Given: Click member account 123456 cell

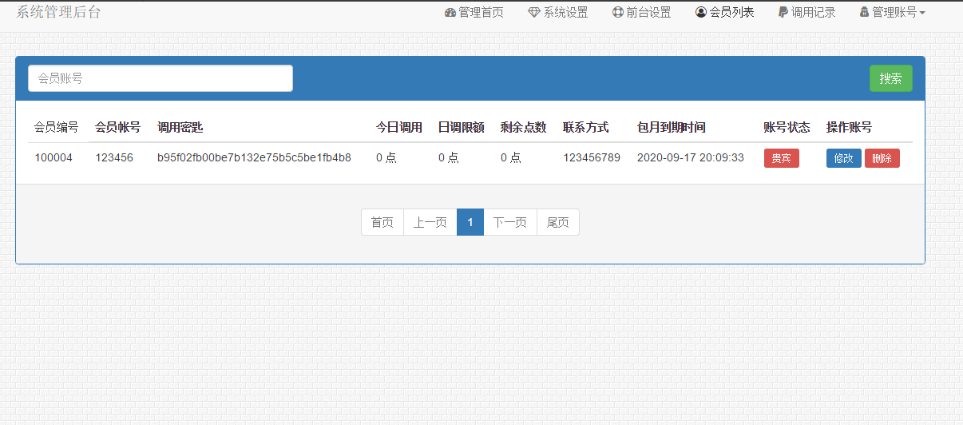Looking at the screenshot, I should tap(114, 158).
